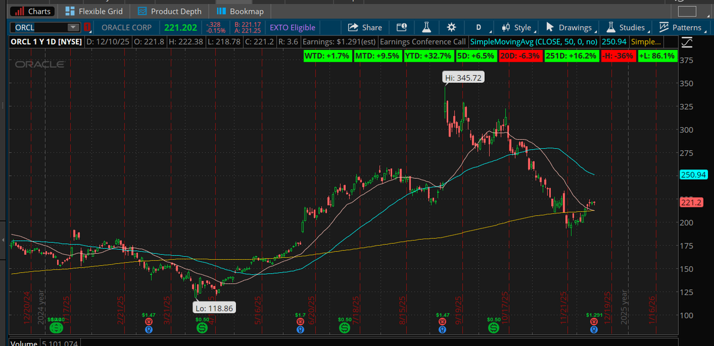Open chart settings gear icon
This screenshot has height=346, width=714.
point(451,27)
